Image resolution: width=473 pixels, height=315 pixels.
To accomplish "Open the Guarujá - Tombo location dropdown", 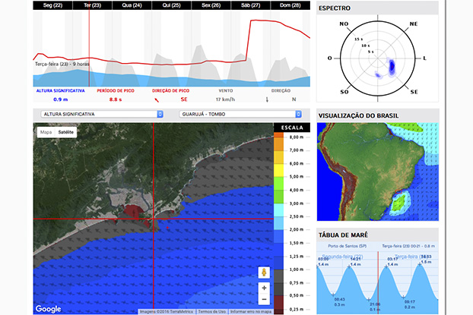I will pyautogui.click(x=240, y=114).
